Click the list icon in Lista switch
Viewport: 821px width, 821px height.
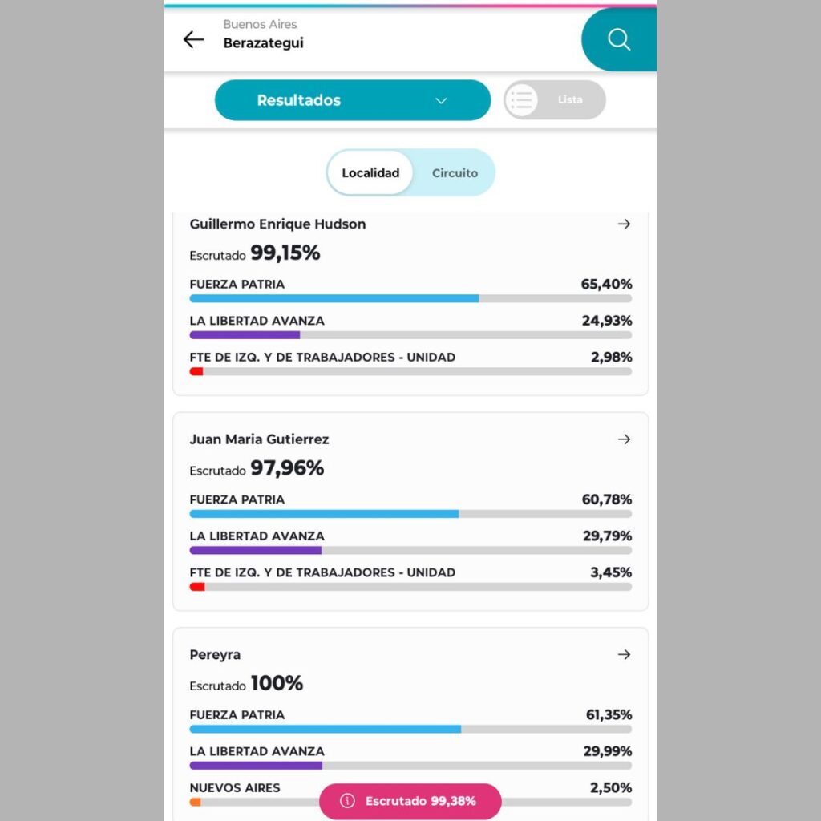[x=522, y=100]
